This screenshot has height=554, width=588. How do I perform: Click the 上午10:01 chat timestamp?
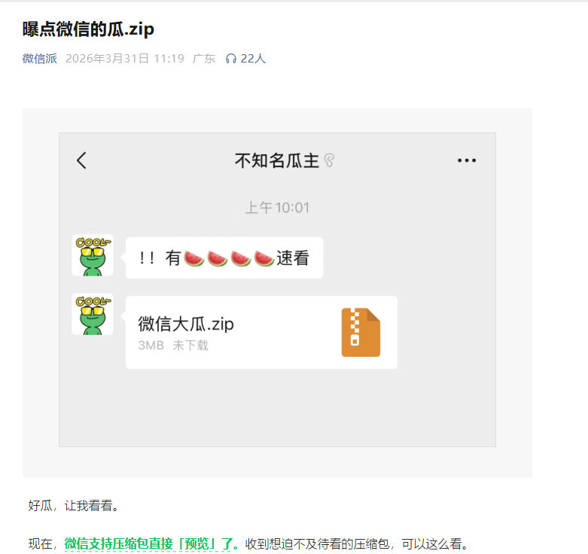(x=278, y=208)
